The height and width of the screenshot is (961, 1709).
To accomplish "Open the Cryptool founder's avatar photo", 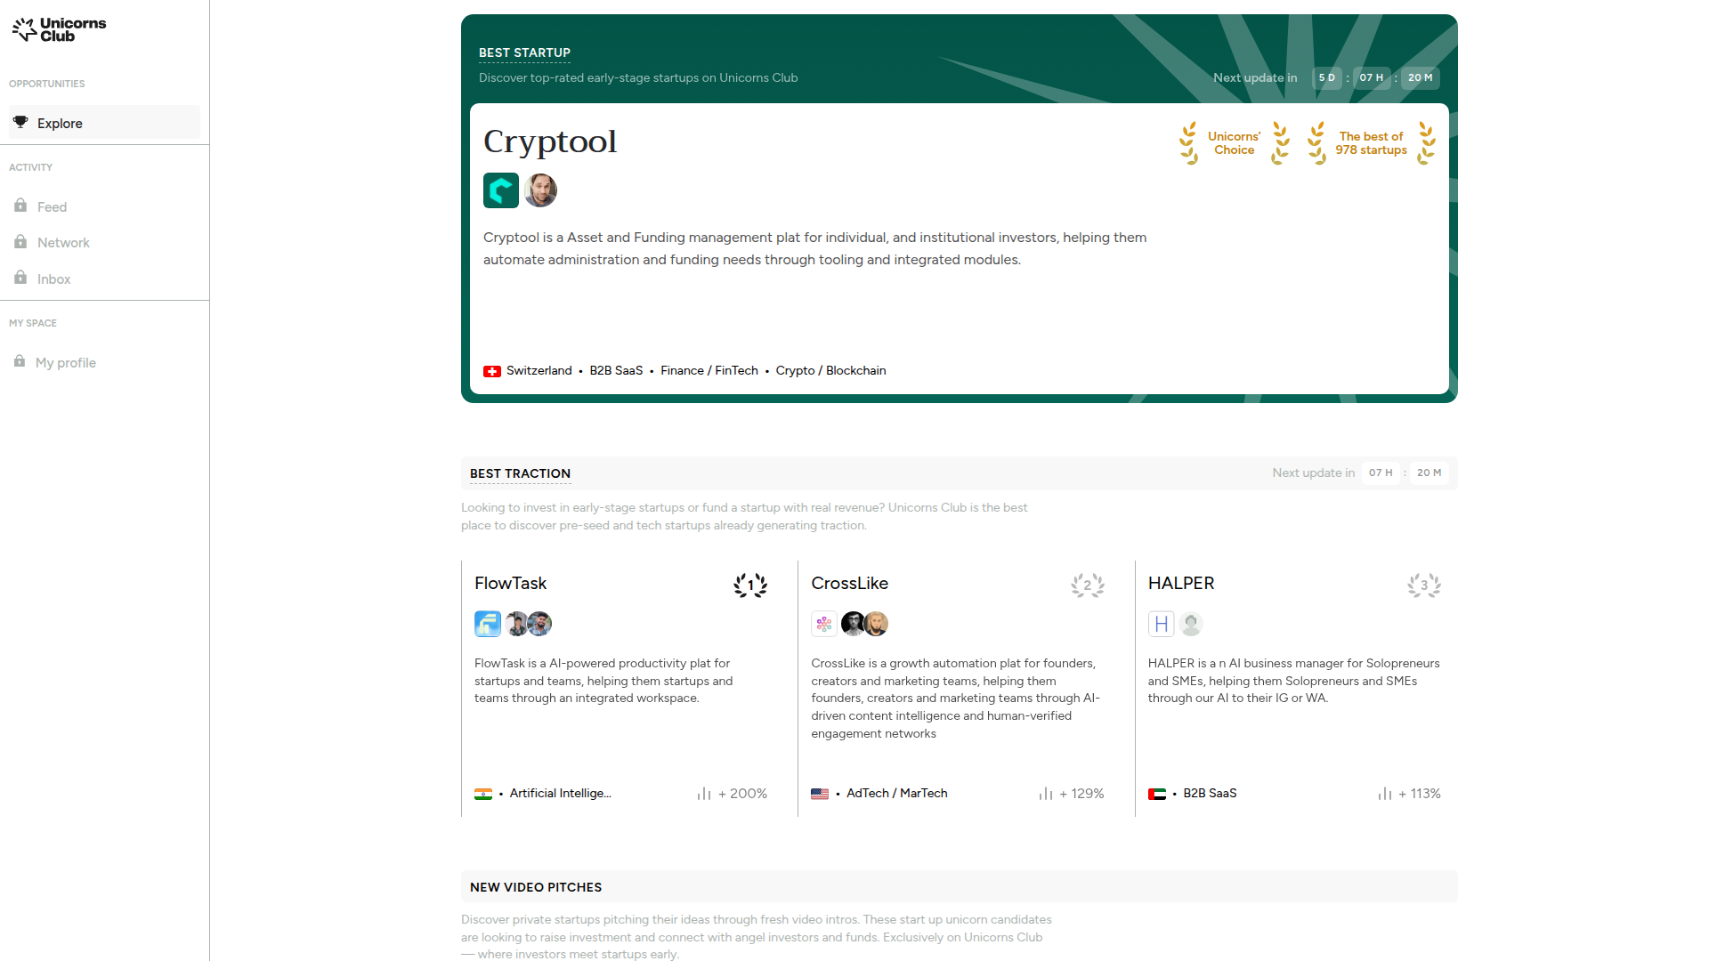I will pyautogui.click(x=540, y=190).
